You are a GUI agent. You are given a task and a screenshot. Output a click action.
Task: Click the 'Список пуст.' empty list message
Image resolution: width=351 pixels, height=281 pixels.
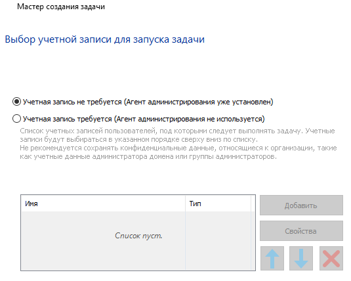138,236
